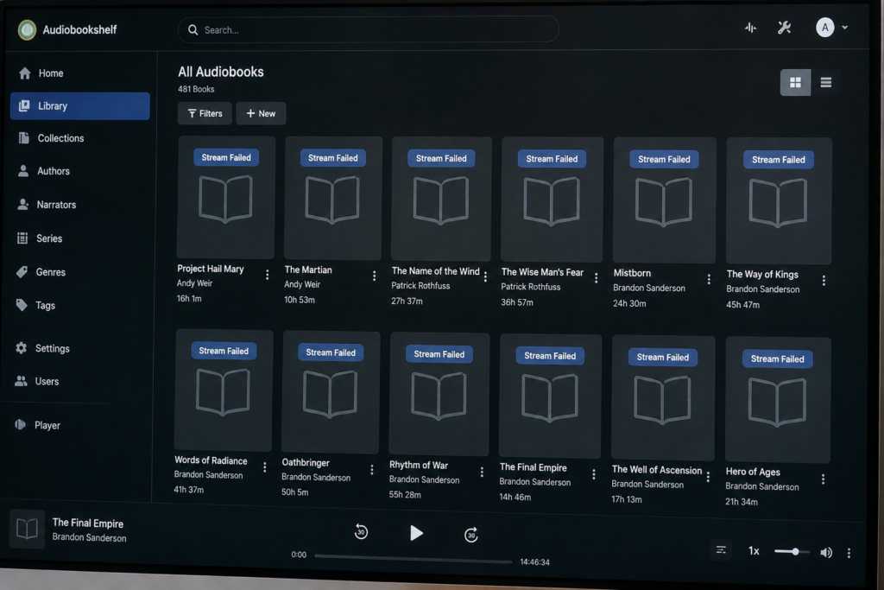The image size is (884, 590).
Task: Click 36h 57m duration text
Action: point(517,302)
